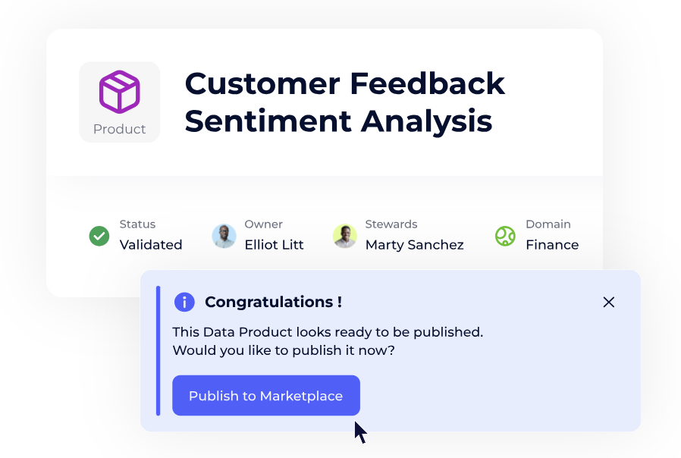Select the Customer Feedback Sentiment Analysis title

pos(344,102)
